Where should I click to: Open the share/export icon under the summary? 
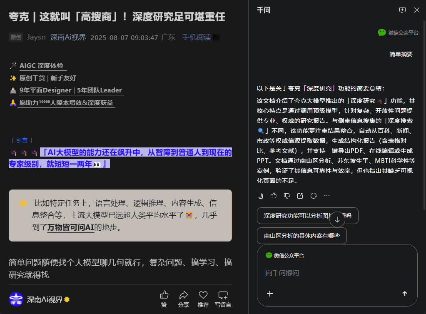(x=300, y=195)
